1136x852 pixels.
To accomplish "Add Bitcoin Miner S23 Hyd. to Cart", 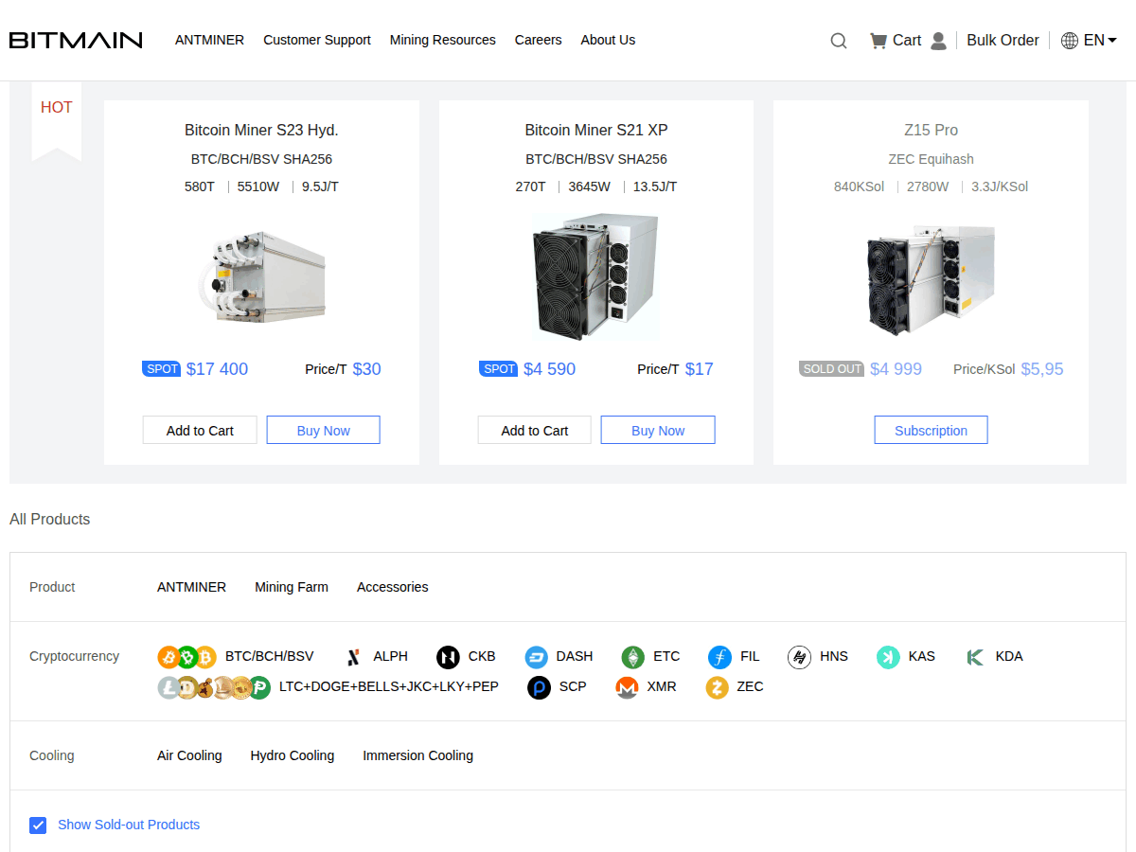I will [200, 430].
